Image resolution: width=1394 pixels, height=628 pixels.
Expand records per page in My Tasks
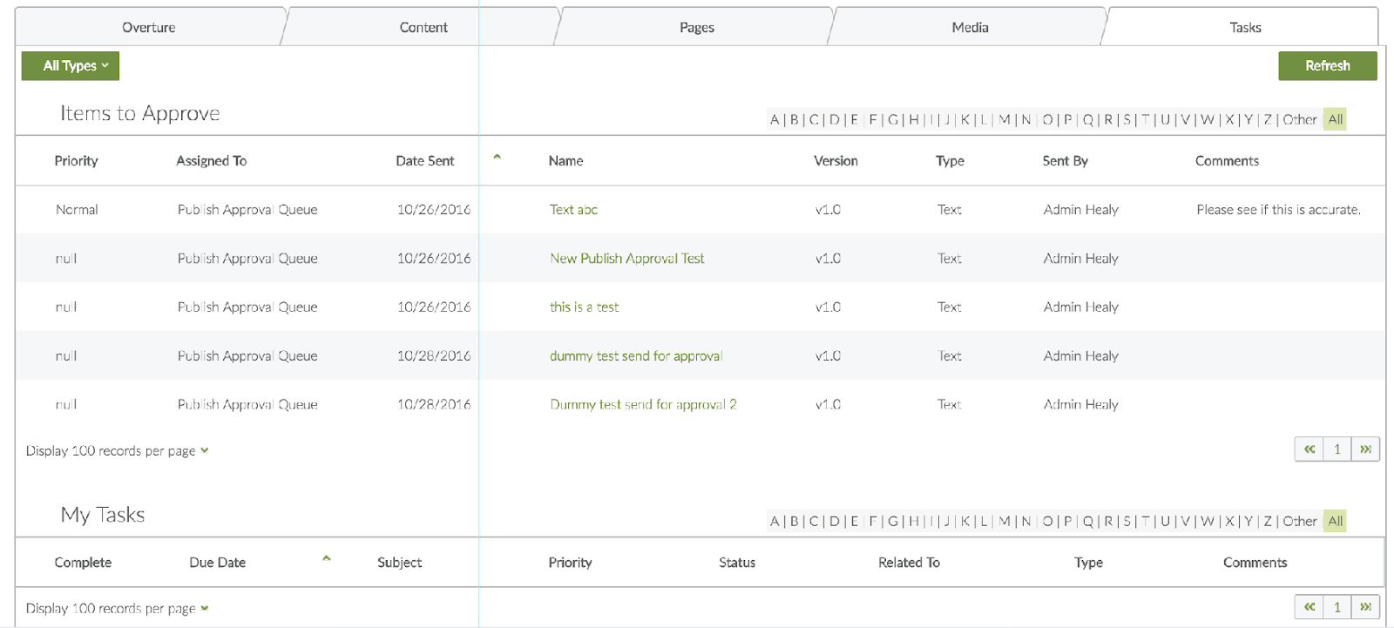coord(204,609)
